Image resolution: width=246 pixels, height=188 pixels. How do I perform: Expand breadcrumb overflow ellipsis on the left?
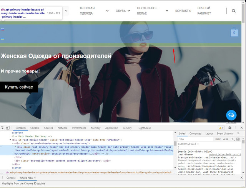[2, 173]
